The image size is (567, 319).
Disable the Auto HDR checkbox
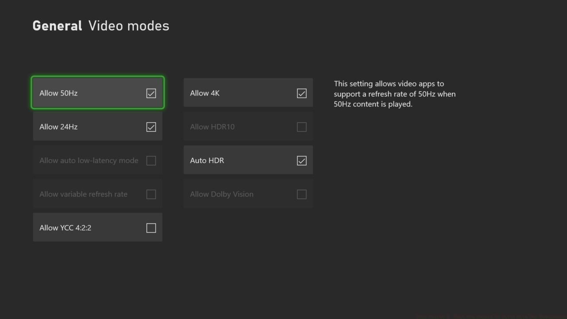(302, 161)
